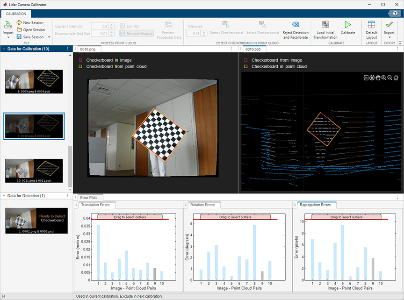Select the 0011.png and 0011.pcd thumbnail

(34, 170)
